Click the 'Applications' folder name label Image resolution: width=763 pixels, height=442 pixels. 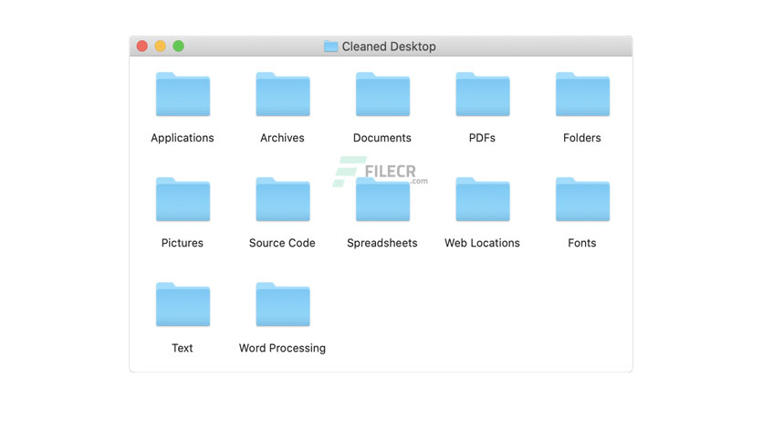[183, 138]
